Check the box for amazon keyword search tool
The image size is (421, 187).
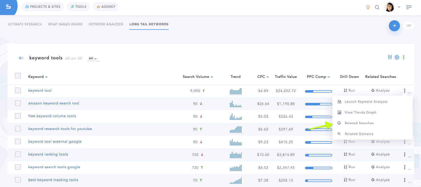pyautogui.click(x=18, y=103)
